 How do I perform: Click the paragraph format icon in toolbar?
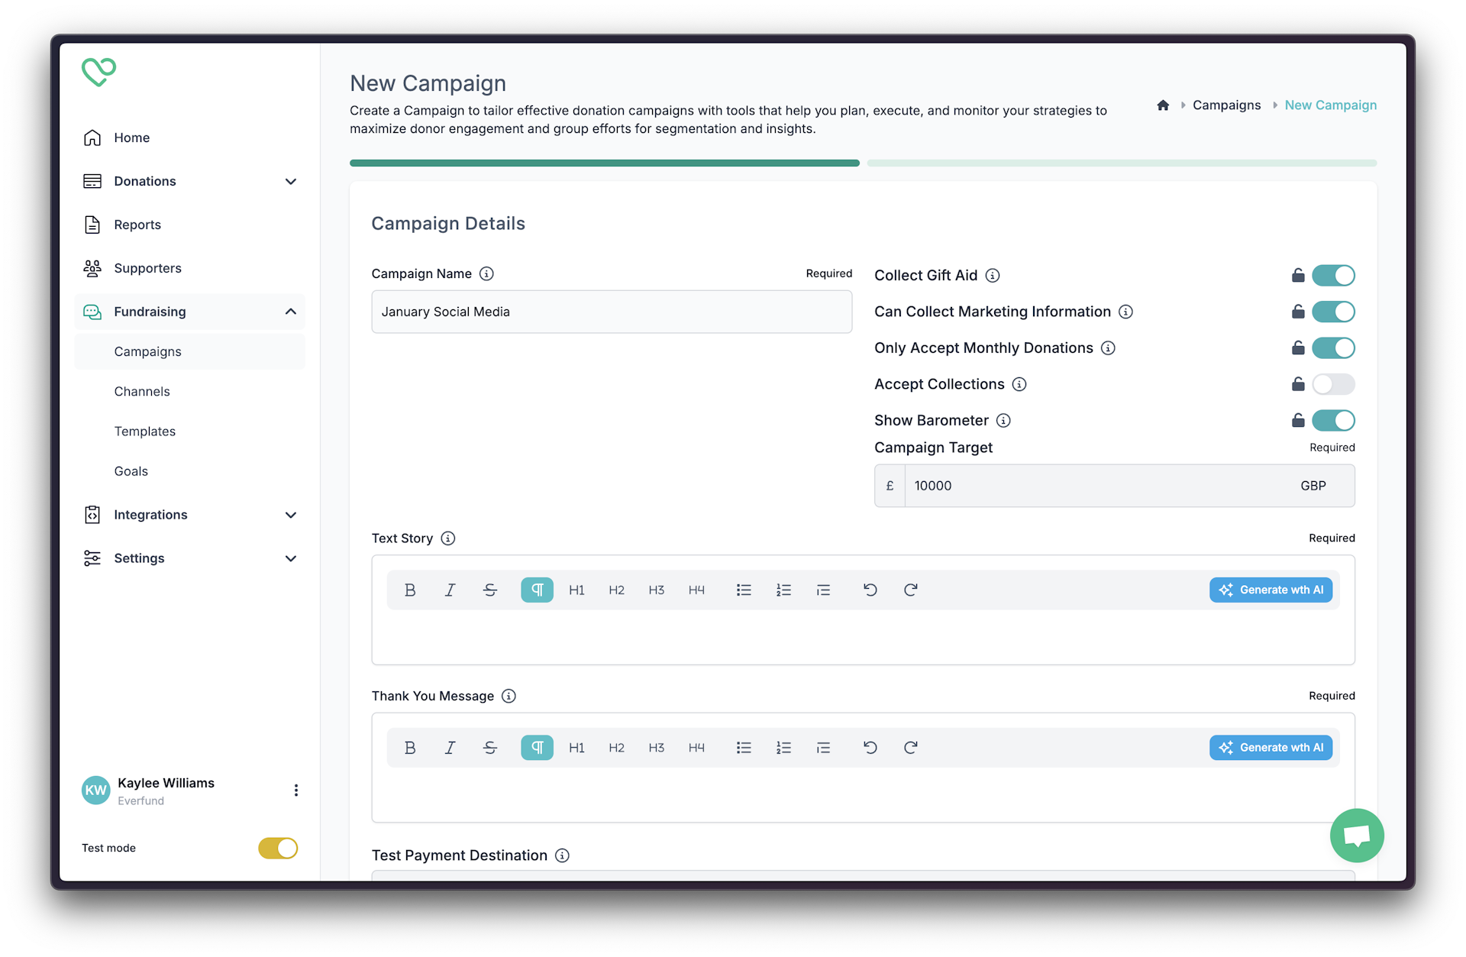[x=537, y=589]
